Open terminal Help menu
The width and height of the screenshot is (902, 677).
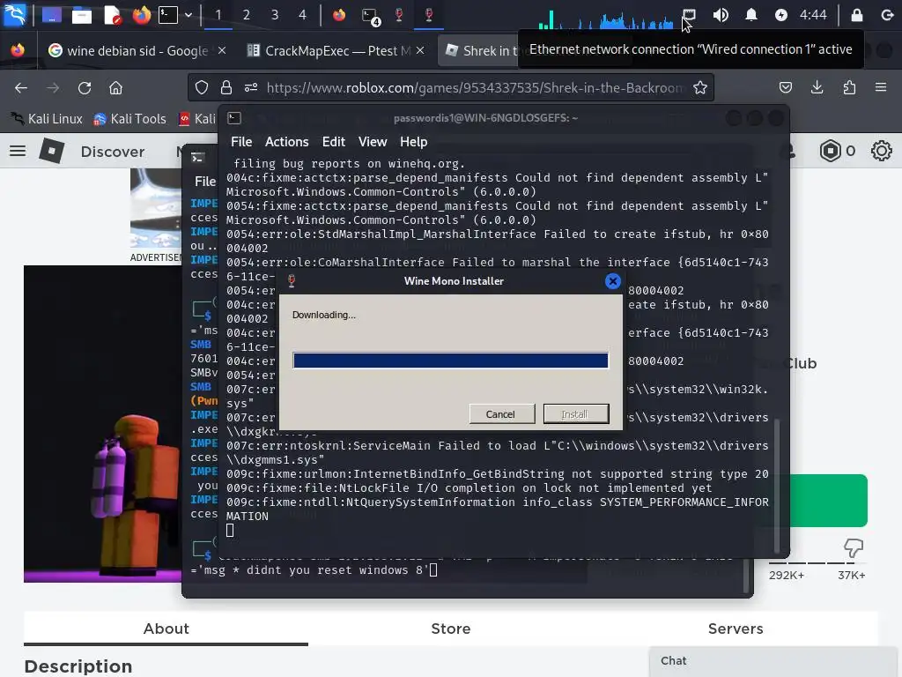pos(414,142)
